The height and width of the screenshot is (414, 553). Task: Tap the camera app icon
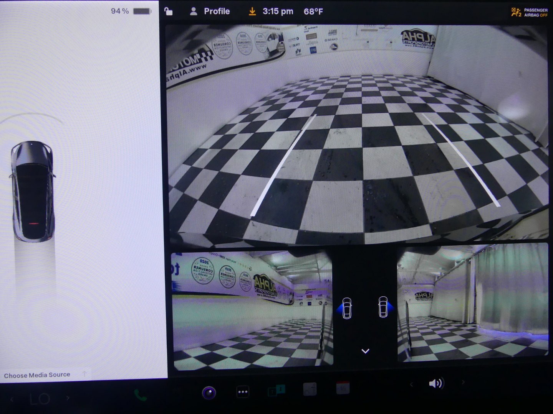(x=209, y=393)
